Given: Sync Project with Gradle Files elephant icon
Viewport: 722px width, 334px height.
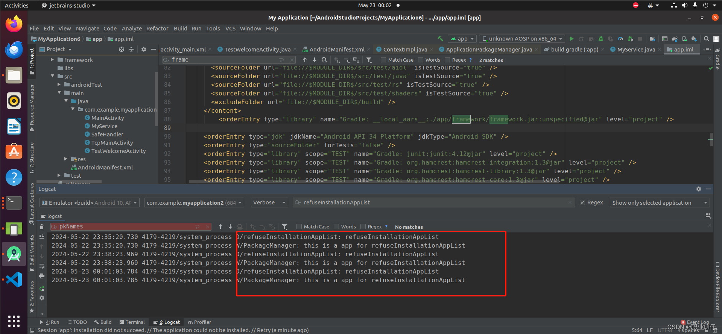Looking at the screenshot, I should click(x=675, y=39).
